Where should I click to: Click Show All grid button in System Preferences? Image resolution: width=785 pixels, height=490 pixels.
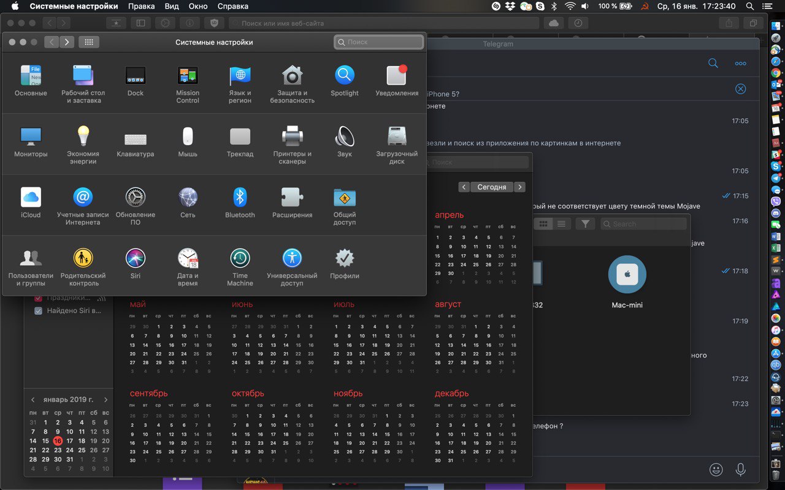[x=89, y=42]
